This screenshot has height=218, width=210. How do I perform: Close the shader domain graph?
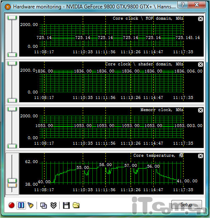click(201, 65)
